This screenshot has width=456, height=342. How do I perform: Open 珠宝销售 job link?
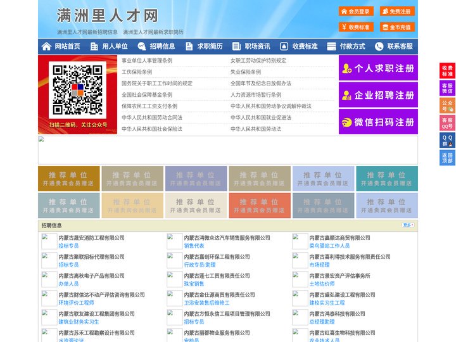tap(194, 284)
